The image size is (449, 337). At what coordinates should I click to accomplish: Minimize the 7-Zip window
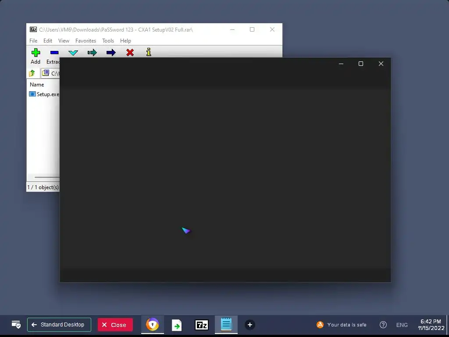pyautogui.click(x=232, y=29)
